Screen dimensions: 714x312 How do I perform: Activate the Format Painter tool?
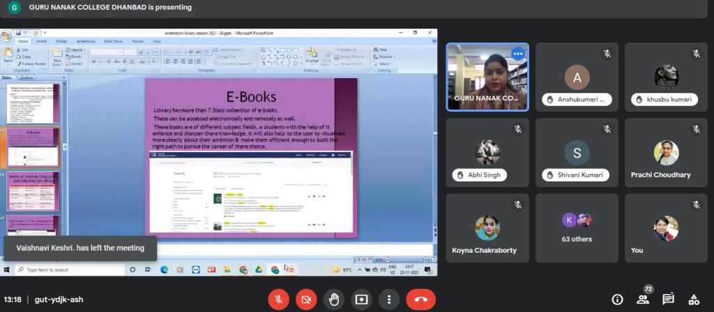coord(31,64)
